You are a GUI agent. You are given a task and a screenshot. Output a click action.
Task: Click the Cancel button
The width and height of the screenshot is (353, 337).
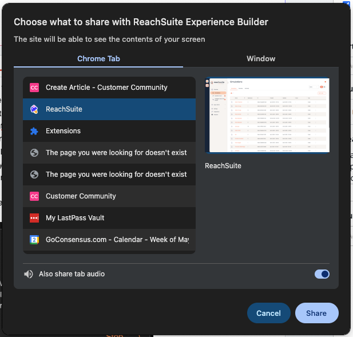point(268,313)
